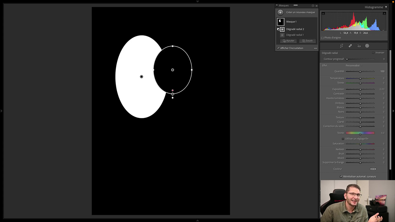Select the Healing (bandage) tool icon

350,46
